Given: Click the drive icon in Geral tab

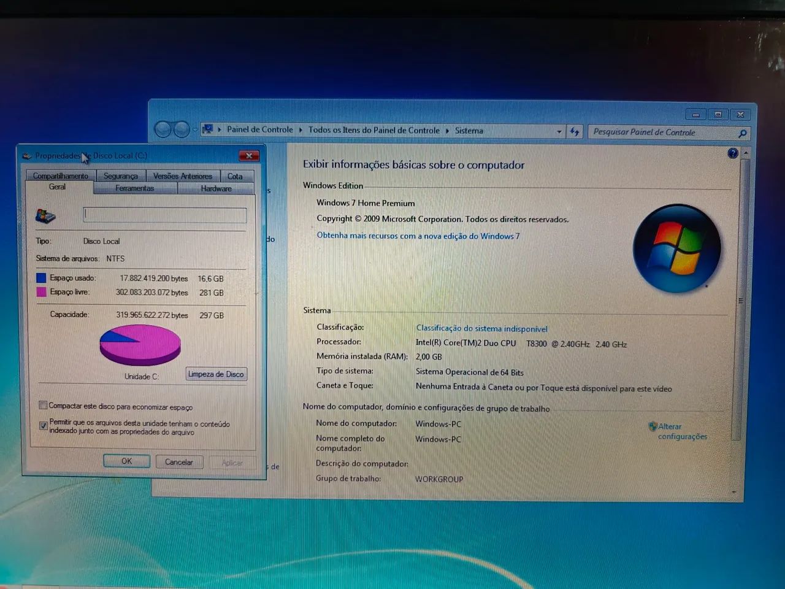Looking at the screenshot, I should [45, 216].
